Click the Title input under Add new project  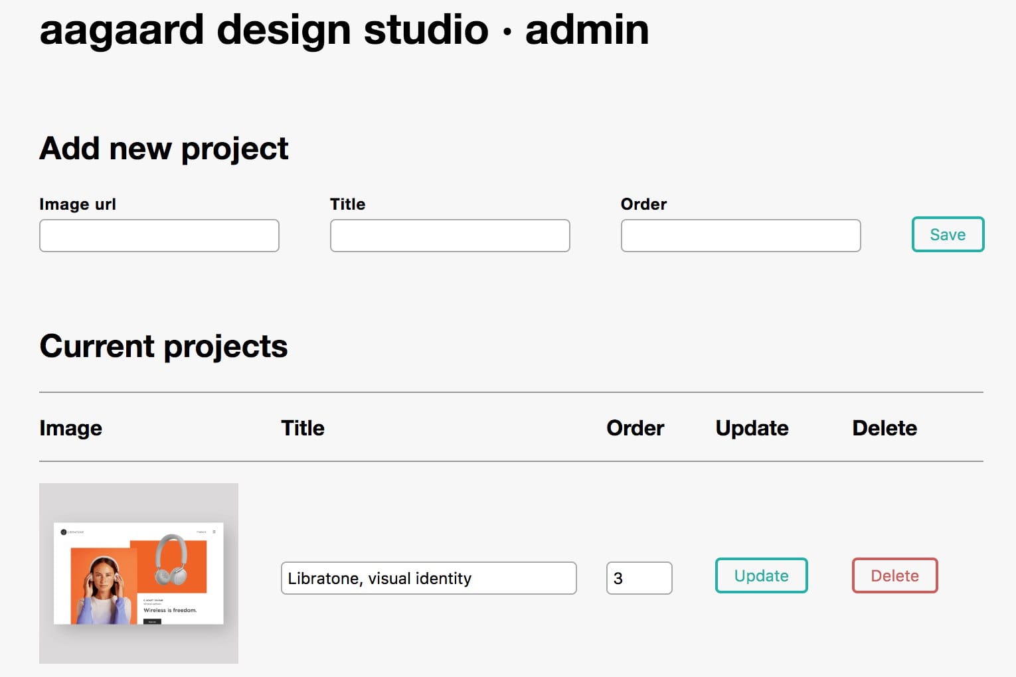(450, 235)
